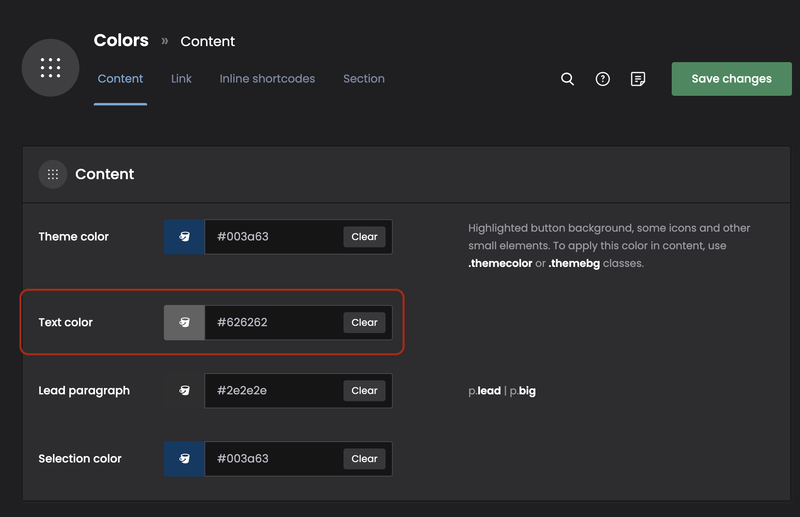Switch to the Link tab
The width and height of the screenshot is (800, 517).
click(x=181, y=79)
